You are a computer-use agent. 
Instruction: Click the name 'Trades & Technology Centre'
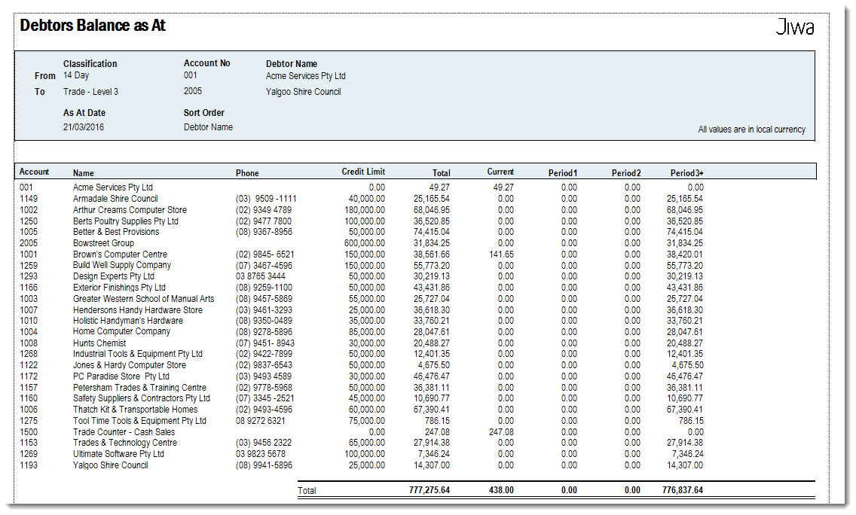click(125, 443)
